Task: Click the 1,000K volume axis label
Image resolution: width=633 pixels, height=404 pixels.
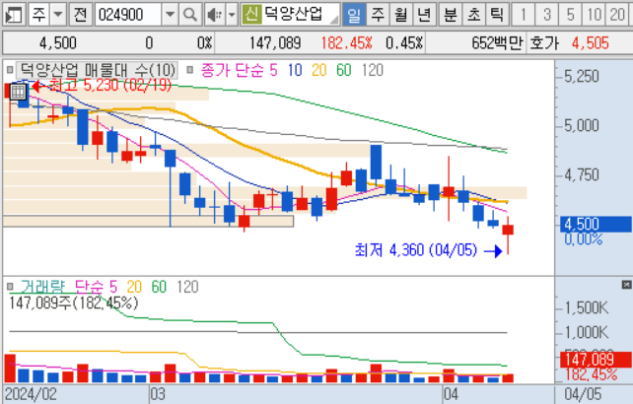Action: pyautogui.click(x=587, y=333)
